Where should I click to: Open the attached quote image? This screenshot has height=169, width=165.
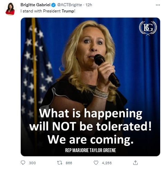point(90,87)
